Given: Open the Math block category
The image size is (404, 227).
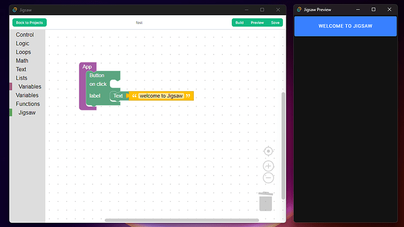Looking at the screenshot, I should tap(22, 61).
